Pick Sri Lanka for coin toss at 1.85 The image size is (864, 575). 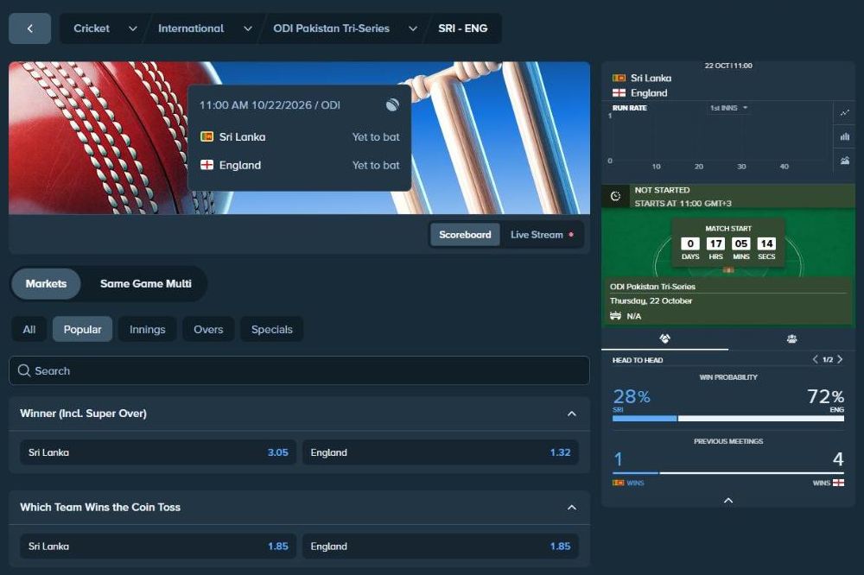[x=158, y=547]
